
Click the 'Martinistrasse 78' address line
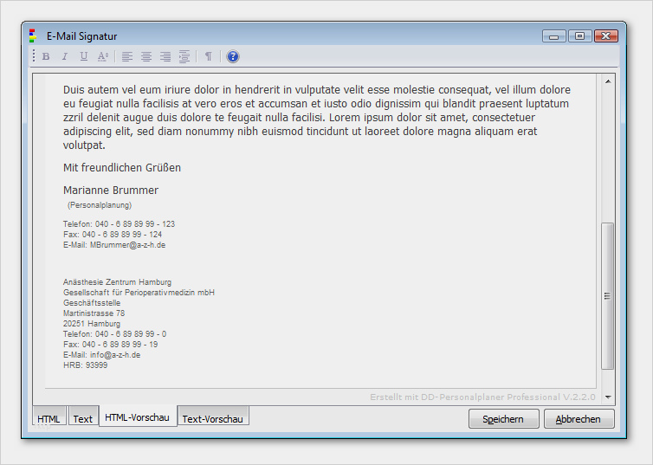(x=94, y=313)
